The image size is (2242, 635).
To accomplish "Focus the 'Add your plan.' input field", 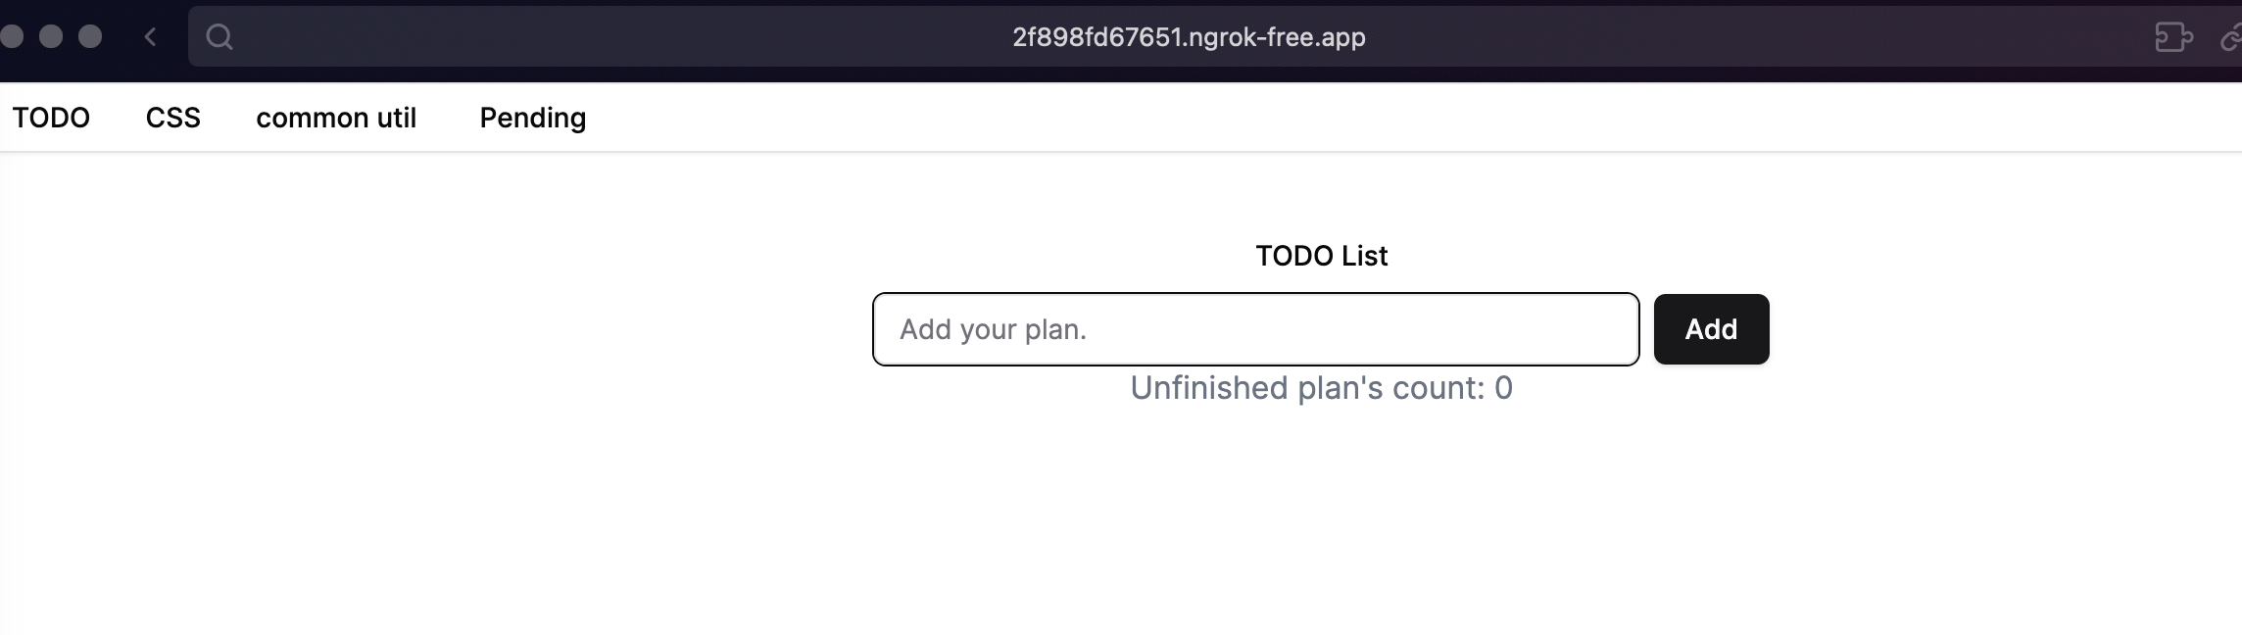I will click(x=1256, y=329).
